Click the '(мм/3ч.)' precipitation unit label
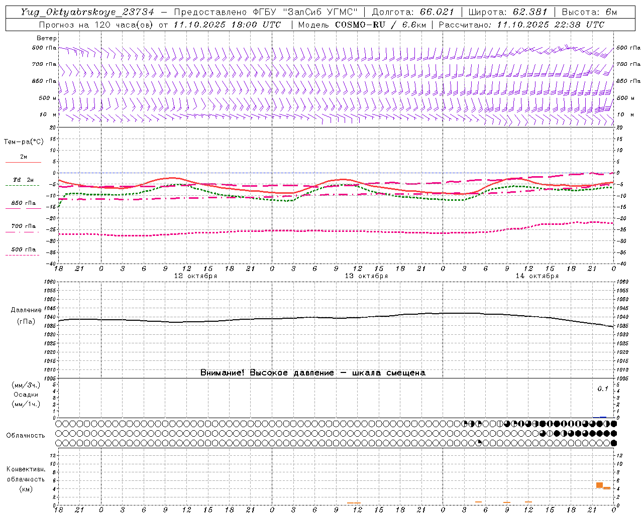The width and height of the screenshot is (643, 514). (26, 385)
